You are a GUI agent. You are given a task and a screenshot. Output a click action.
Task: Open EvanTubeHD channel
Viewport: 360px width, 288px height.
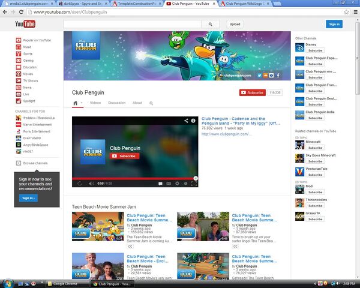(x=28, y=138)
